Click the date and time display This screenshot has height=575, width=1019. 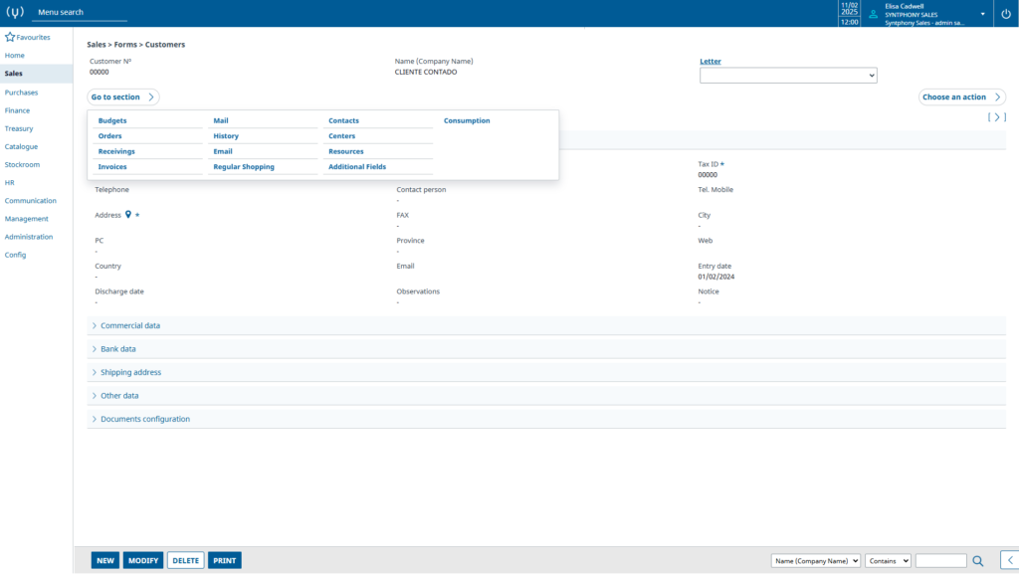click(850, 14)
